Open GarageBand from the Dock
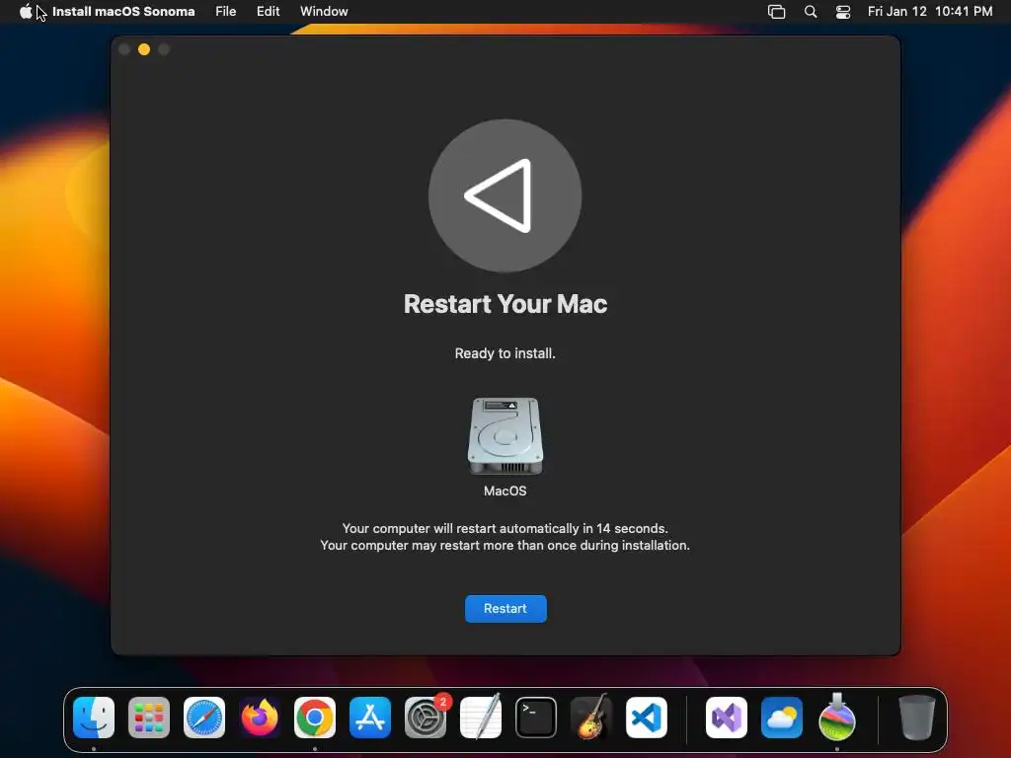This screenshot has width=1011, height=758. [591, 718]
